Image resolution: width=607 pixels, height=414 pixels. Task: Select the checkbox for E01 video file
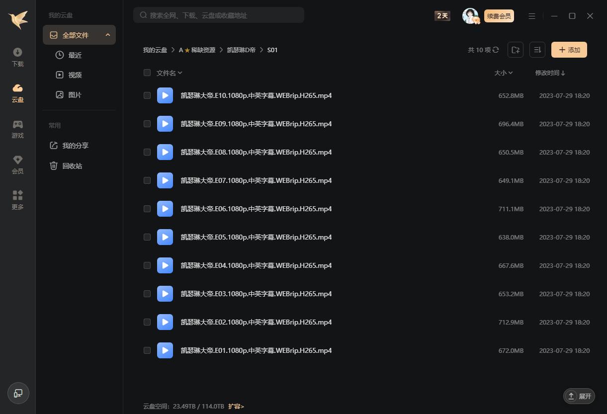coord(147,350)
